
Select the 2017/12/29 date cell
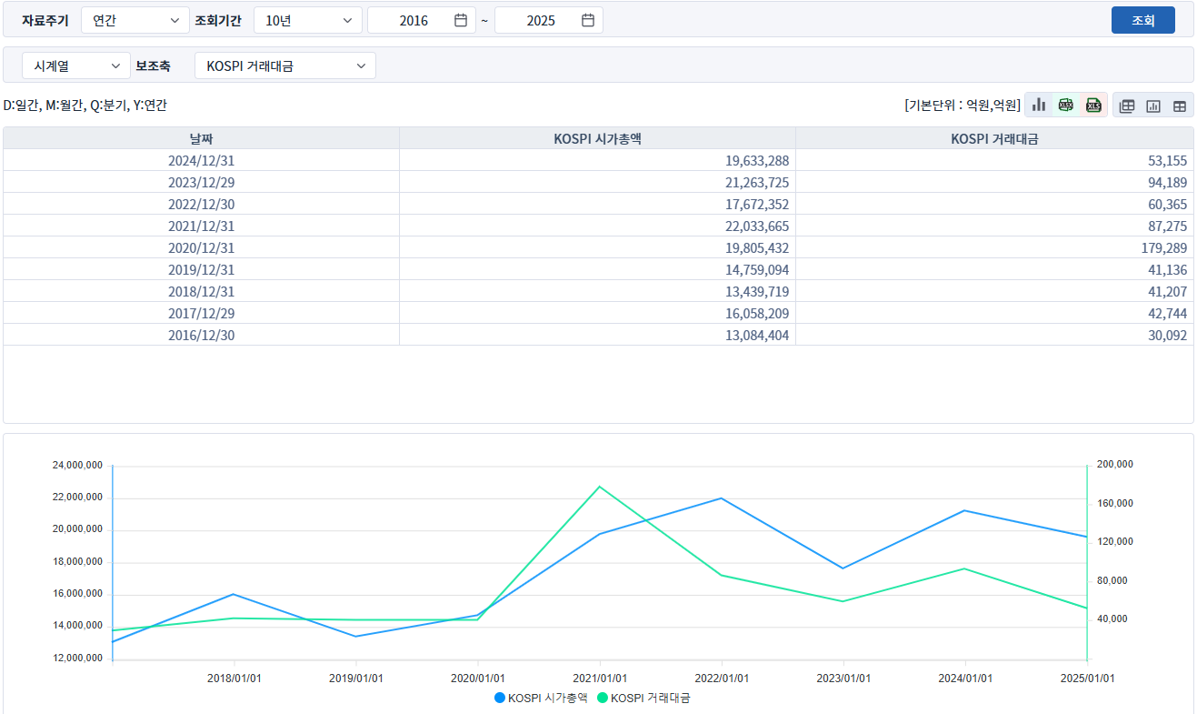tap(201, 313)
